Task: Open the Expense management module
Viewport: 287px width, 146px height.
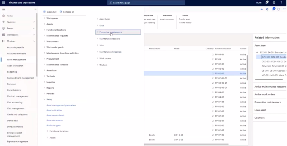Action: tap(18, 141)
